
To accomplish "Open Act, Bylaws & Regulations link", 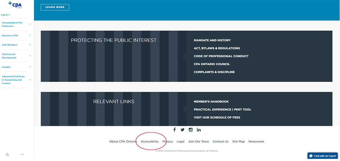I will point(217,48).
